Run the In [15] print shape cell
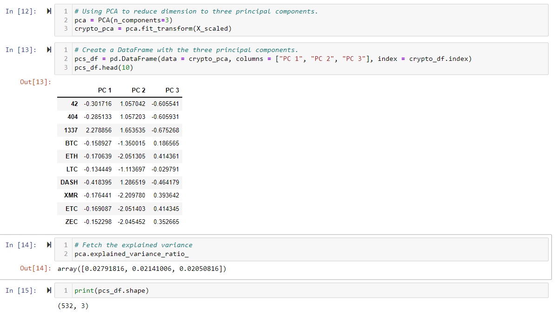 click(x=49, y=290)
